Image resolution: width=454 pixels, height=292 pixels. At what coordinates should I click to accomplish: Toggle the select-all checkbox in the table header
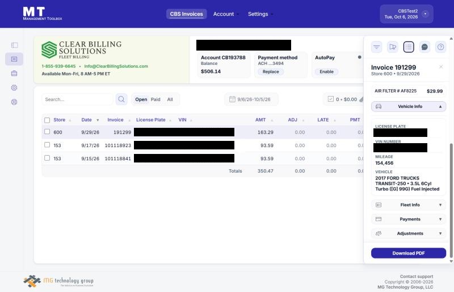click(x=47, y=120)
